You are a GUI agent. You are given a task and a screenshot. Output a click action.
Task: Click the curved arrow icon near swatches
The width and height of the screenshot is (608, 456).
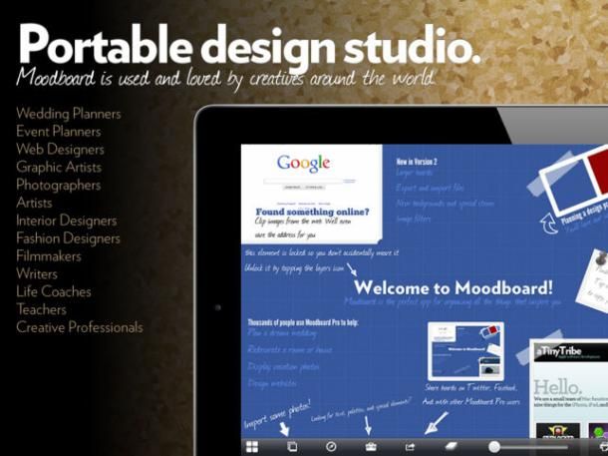click(548, 224)
